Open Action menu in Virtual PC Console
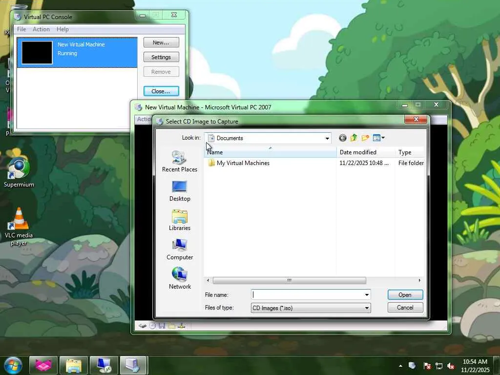The width and height of the screenshot is (500, 375). (41, 29)
